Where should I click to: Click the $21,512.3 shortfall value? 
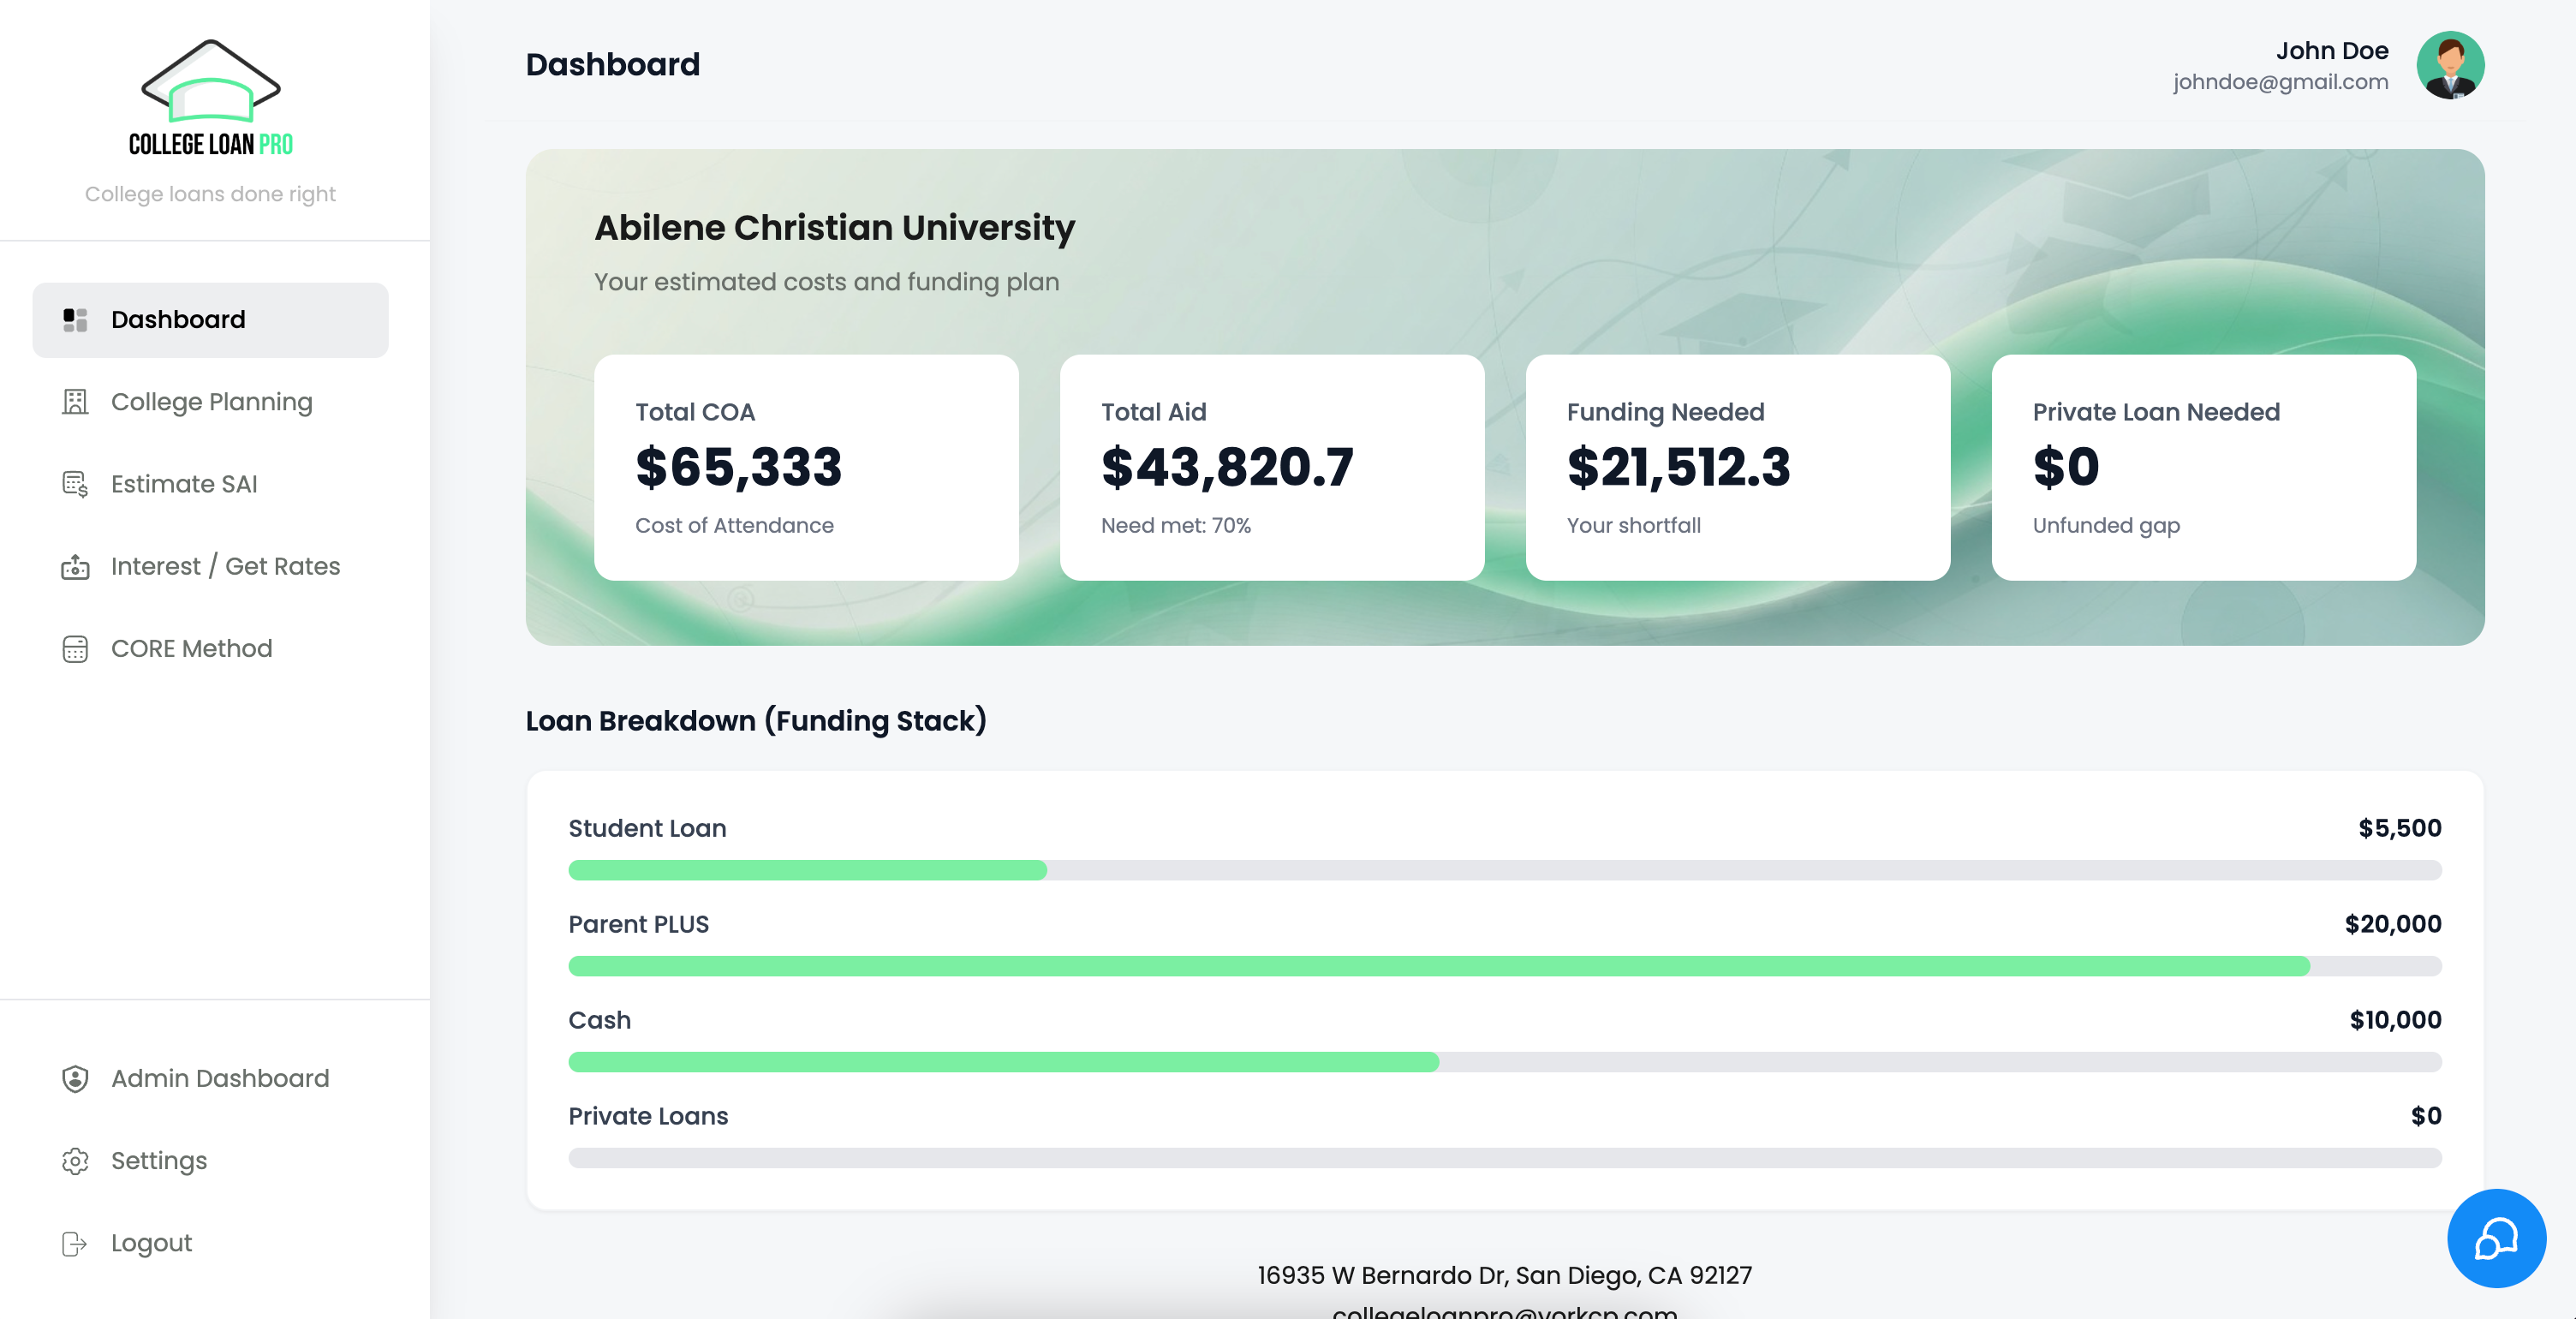tap(1678, 467)
